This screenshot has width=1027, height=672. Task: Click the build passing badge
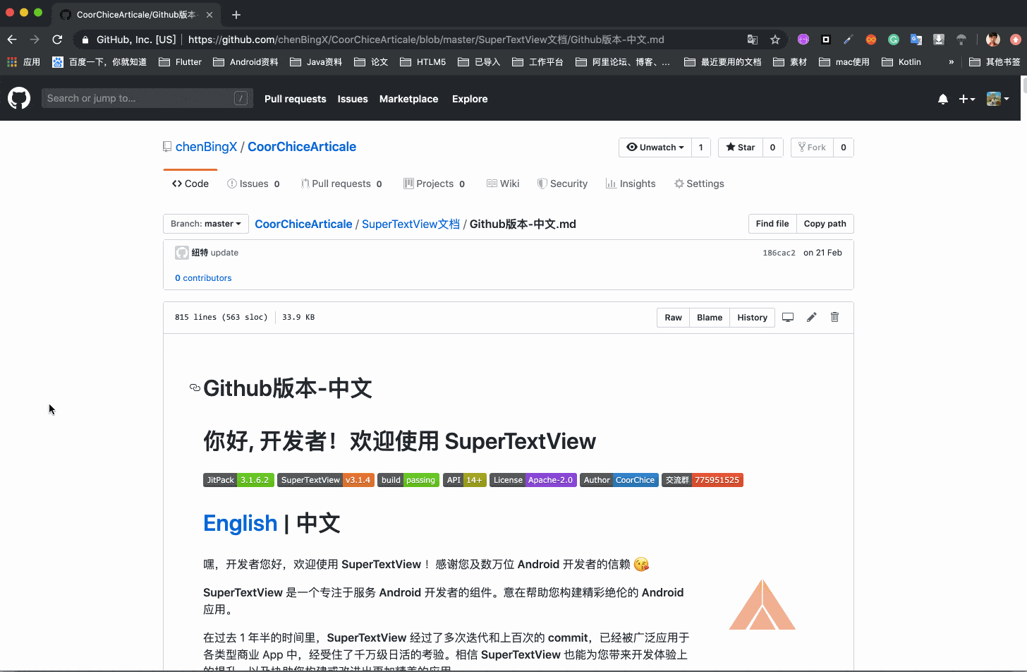point(408,480)
